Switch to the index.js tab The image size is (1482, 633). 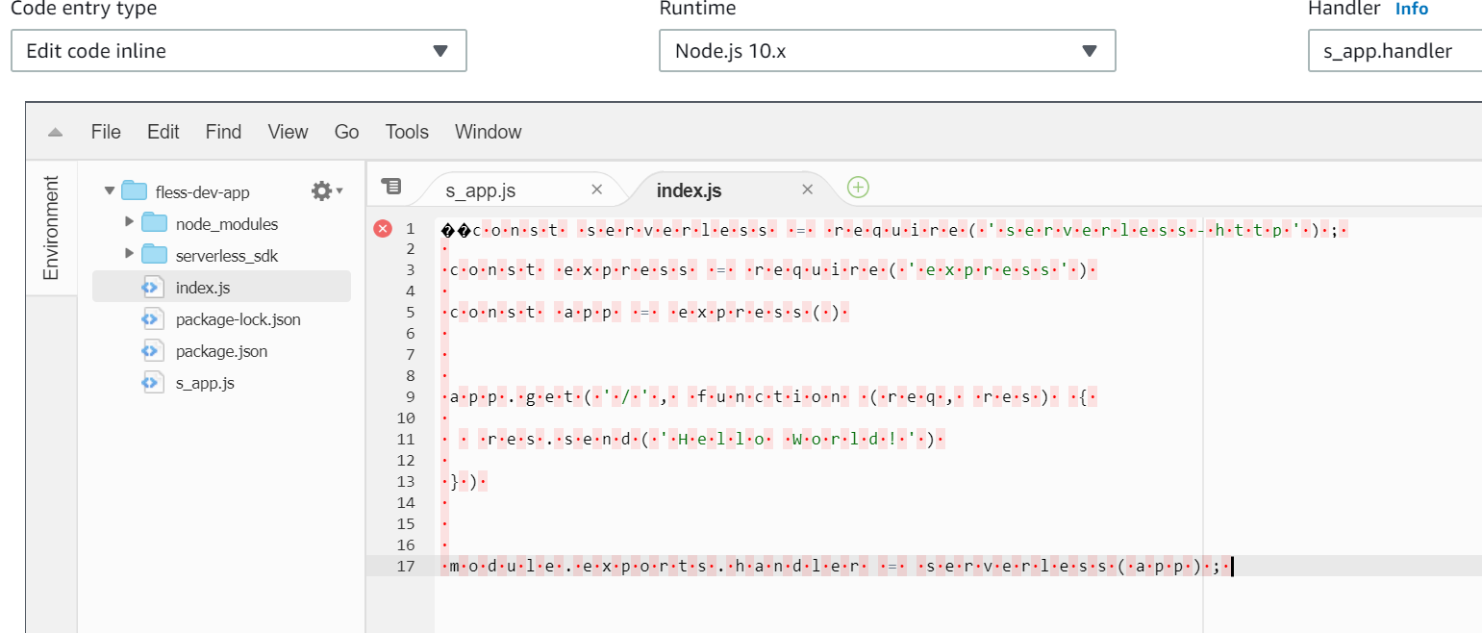[689, 190]
